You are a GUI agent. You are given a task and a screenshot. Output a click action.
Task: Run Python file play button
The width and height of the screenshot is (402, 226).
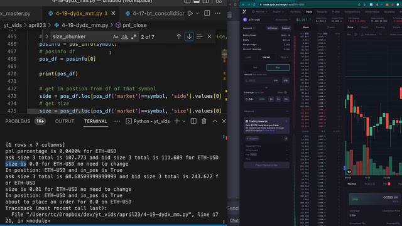click(x=190, y=13)
